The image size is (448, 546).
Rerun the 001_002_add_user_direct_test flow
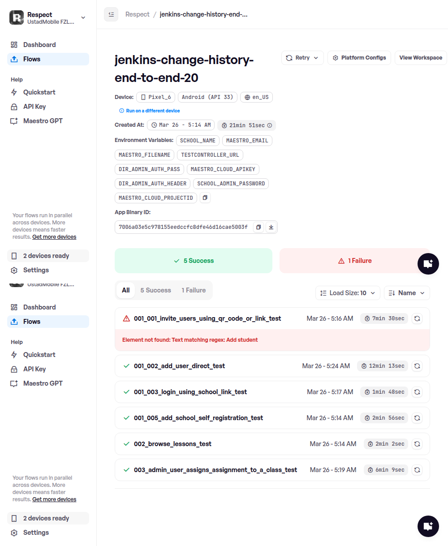(417, 366)
